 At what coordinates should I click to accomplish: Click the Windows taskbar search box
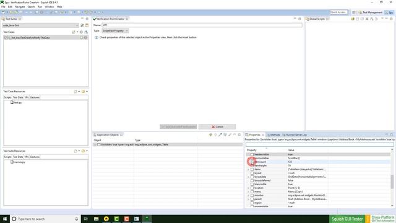(45, 219)
